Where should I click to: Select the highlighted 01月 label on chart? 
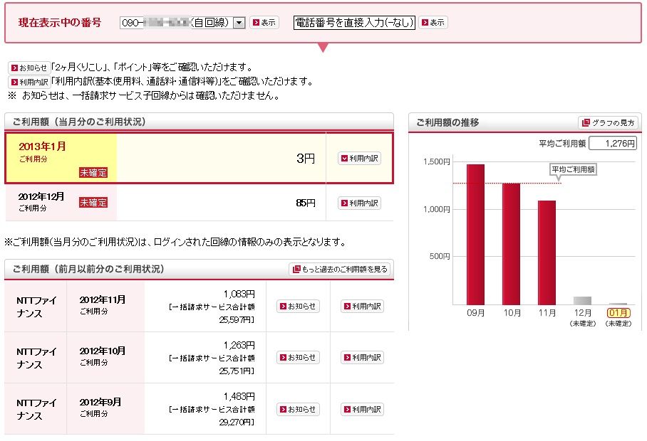[618, 312]
